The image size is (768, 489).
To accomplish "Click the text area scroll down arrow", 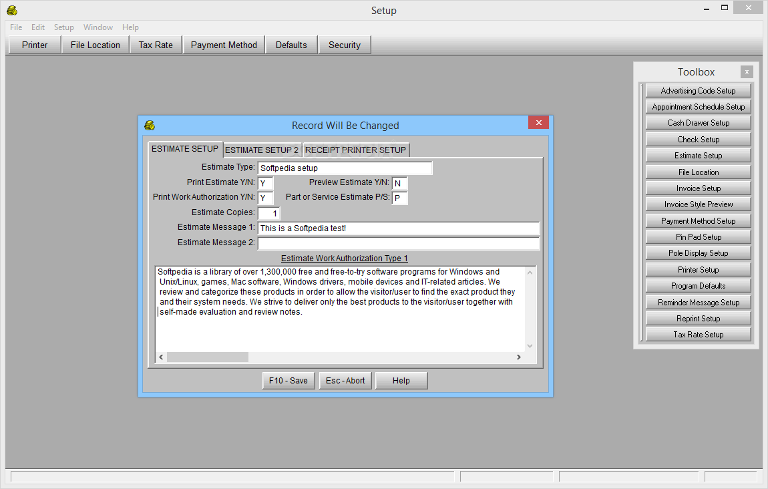I will (x=530, y=346).
